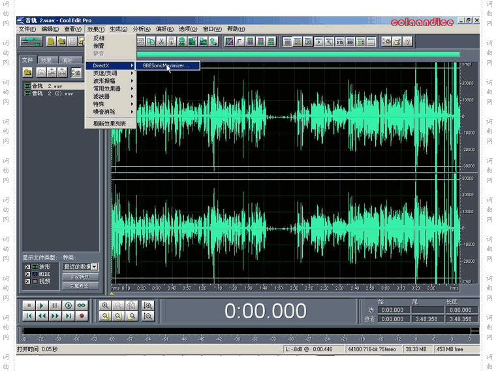Click the Zoom in horizontally icon
Viewport: 496px width, 372px height.
pyautogui.click(x=105, y=305)
